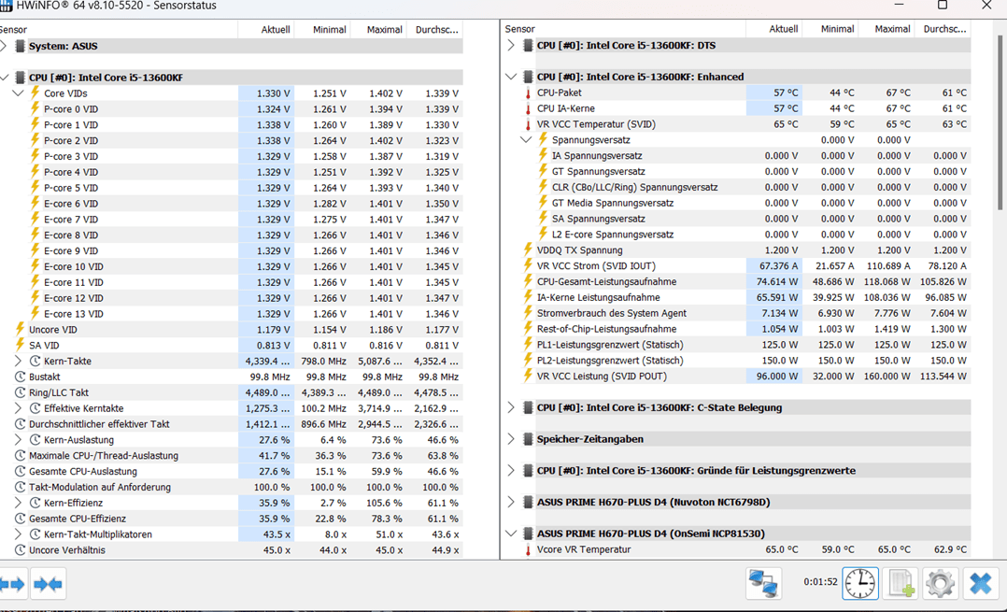Click the lightning icon beside SA VID
Image resolution: width=1007 pixels, height=612 pixels.
click(x=20, y=345)
